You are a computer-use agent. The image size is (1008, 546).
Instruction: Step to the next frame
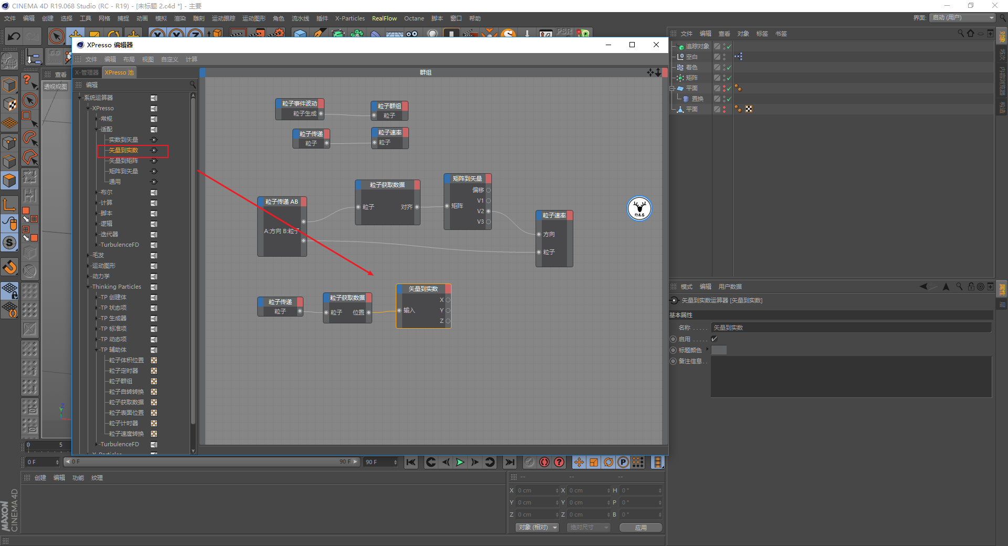tap(475, 462)
